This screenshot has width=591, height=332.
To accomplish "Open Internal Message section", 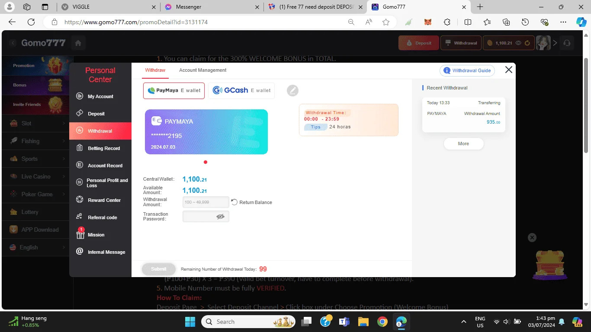I will [100, 252].
